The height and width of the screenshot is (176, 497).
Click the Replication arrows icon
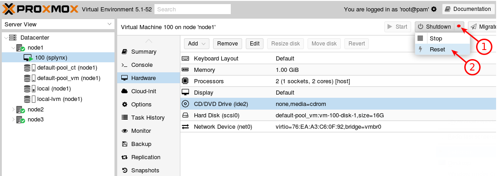124,157
